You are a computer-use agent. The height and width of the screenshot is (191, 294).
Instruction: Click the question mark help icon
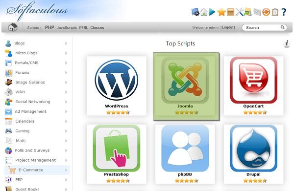[x=284, y=12]
